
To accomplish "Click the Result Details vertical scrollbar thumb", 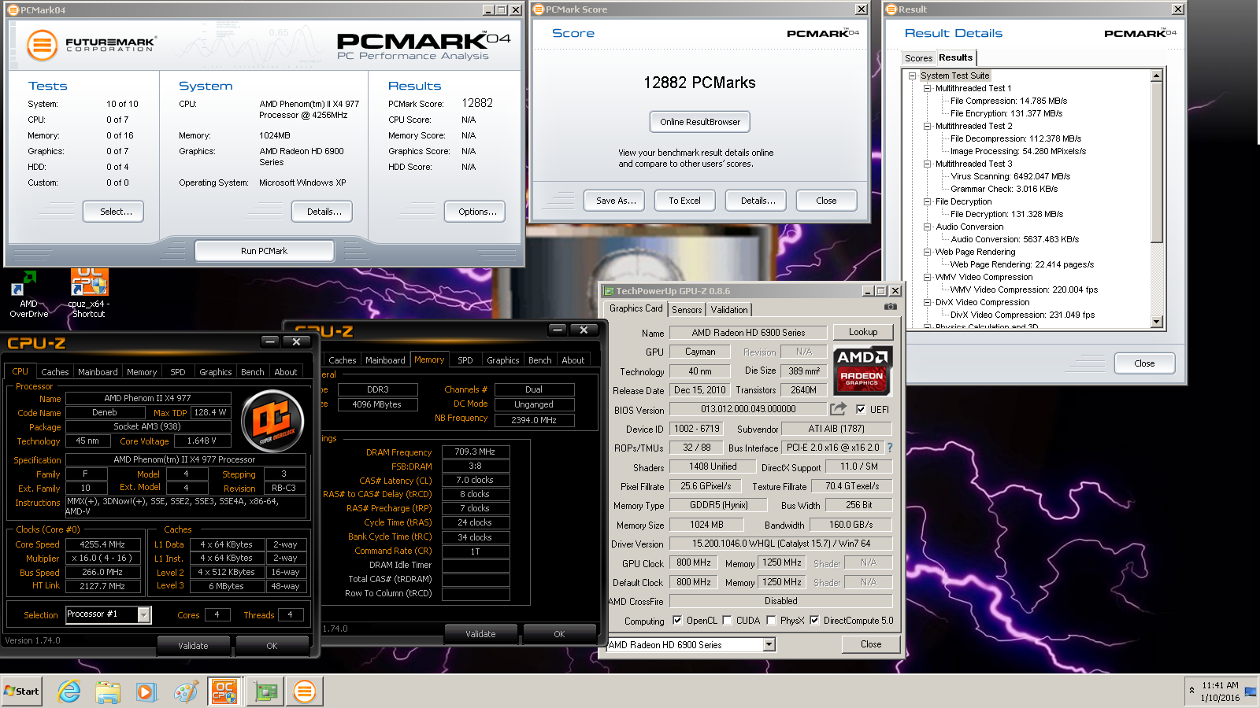I will pyautogui.click(x=1156, y=162).
